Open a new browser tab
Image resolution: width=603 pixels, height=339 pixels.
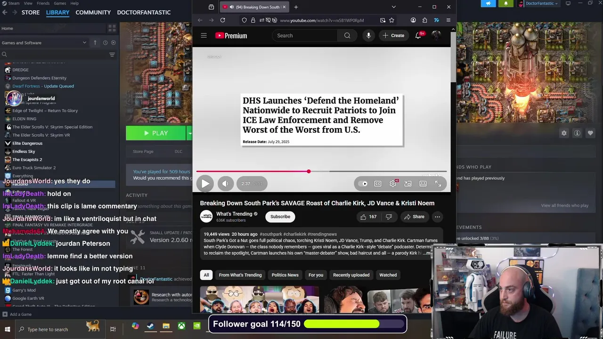tap(296, 7)
